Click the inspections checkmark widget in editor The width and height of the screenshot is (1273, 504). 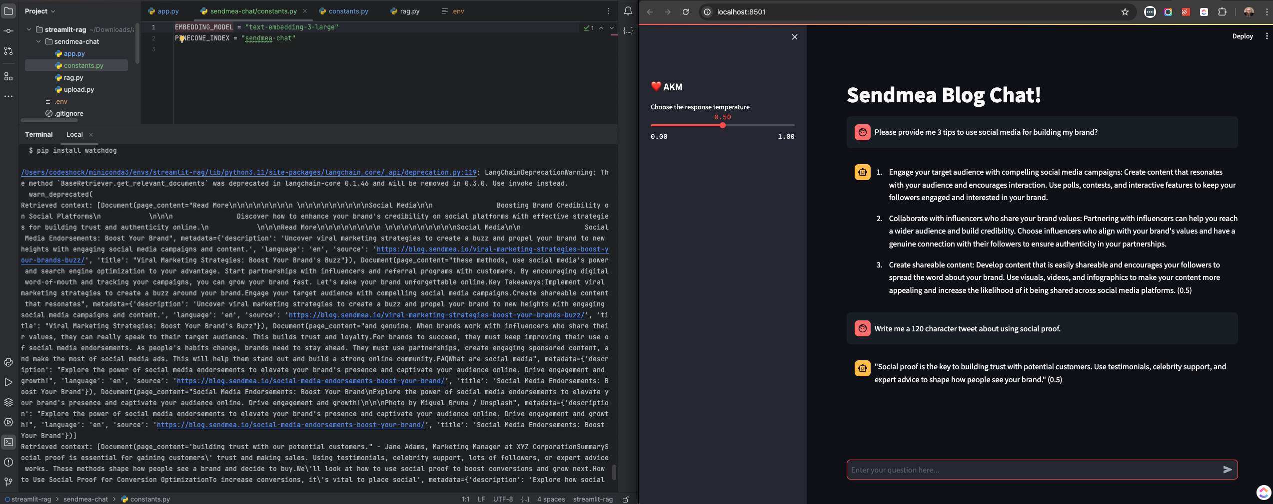589,28
